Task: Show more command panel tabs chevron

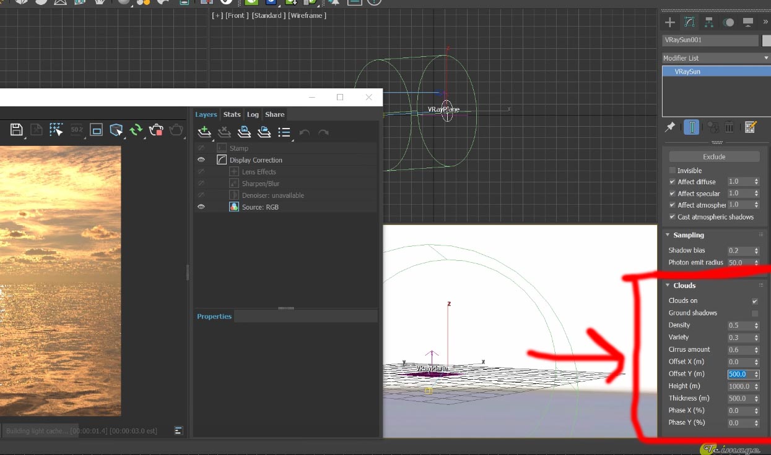Action: coord(765,22)
